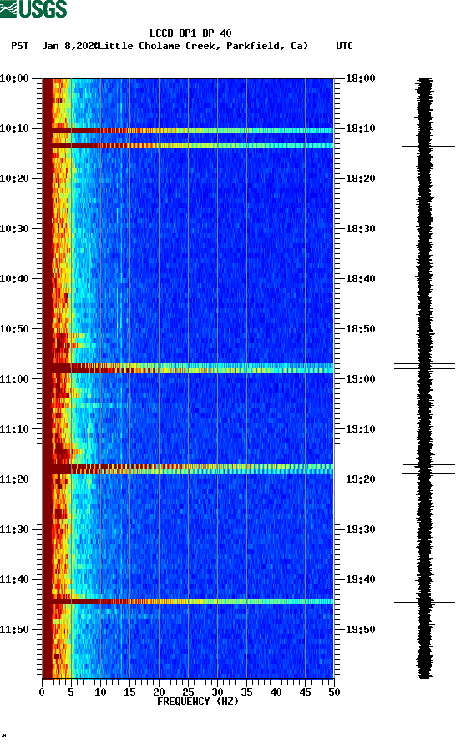Click the "10:50" PST time label

[14, 329]
